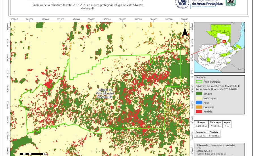Click the Leyenda heading in the legend

[x=201, y=77]
